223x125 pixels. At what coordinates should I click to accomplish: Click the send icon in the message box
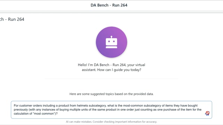[x=207, y=113]
